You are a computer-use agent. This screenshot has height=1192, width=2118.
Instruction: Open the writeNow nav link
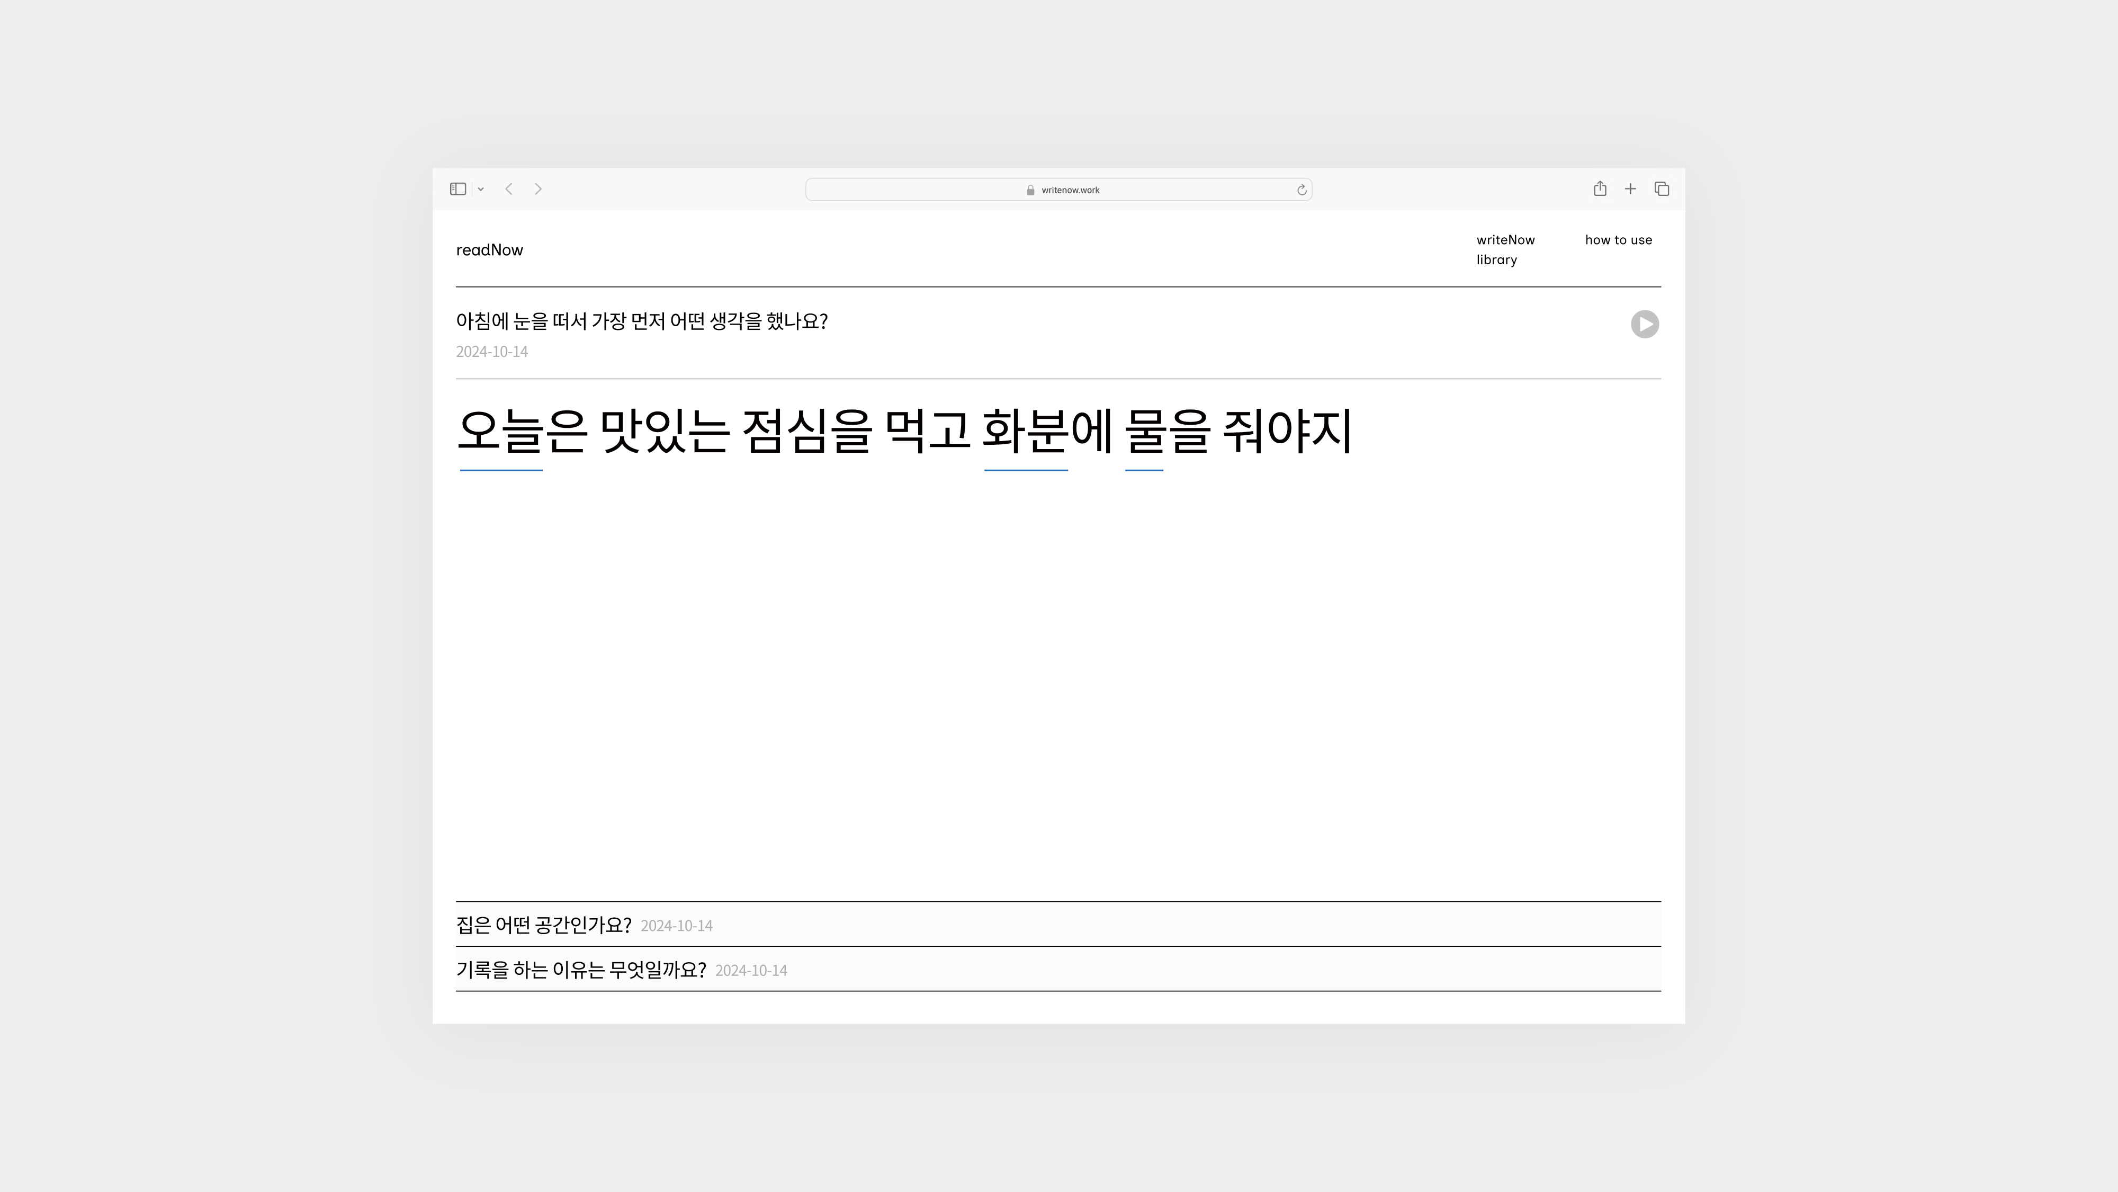pos(1505,240)
